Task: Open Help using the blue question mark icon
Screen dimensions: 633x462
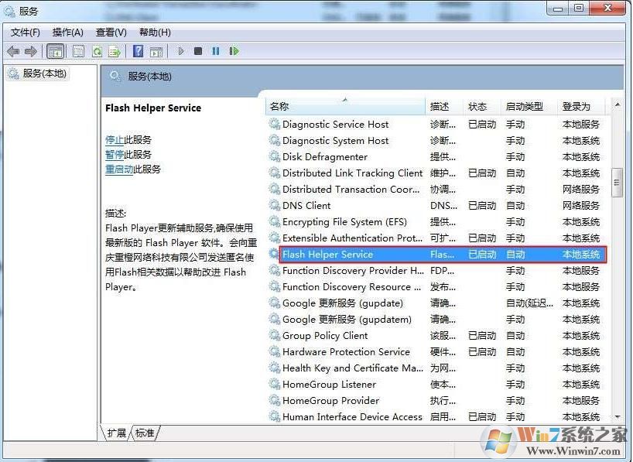Action: coord(138,51)
